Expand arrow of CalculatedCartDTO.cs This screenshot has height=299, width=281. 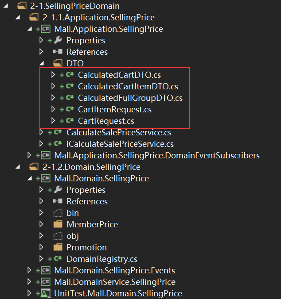pos(53,75)
